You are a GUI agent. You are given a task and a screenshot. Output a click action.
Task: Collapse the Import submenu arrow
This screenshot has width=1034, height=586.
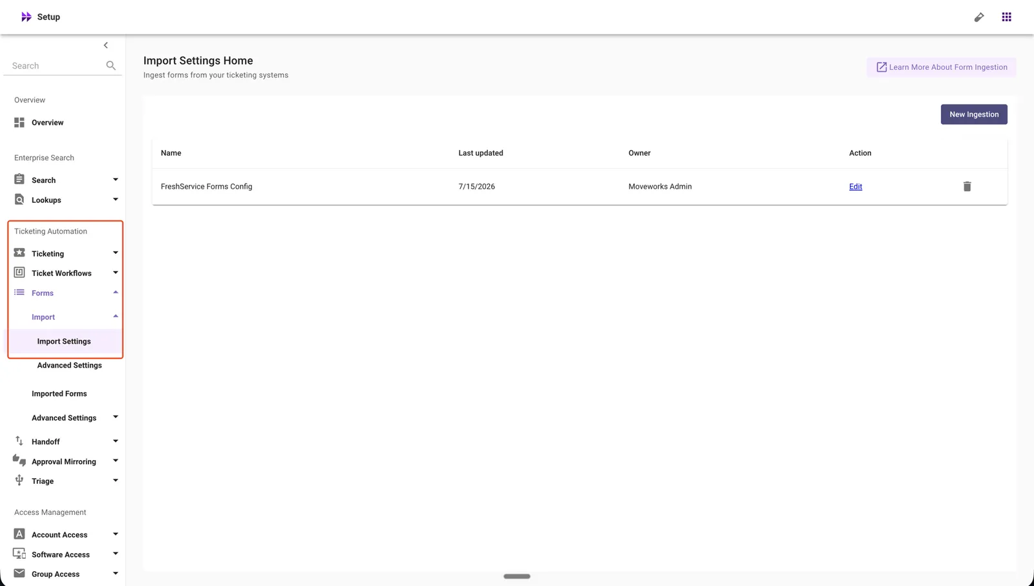pos(116,317)
